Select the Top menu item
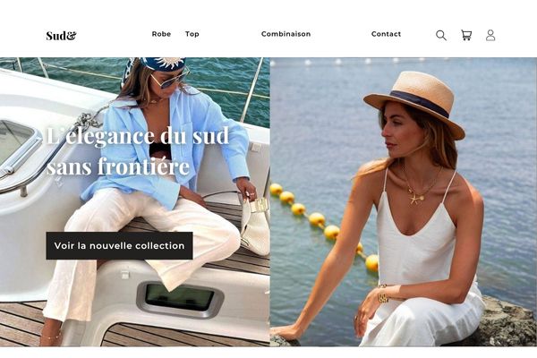The width and height of the screenshot is (537, 358). coord(192,34)
